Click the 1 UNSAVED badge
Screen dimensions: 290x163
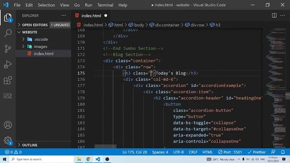[60, 25]
